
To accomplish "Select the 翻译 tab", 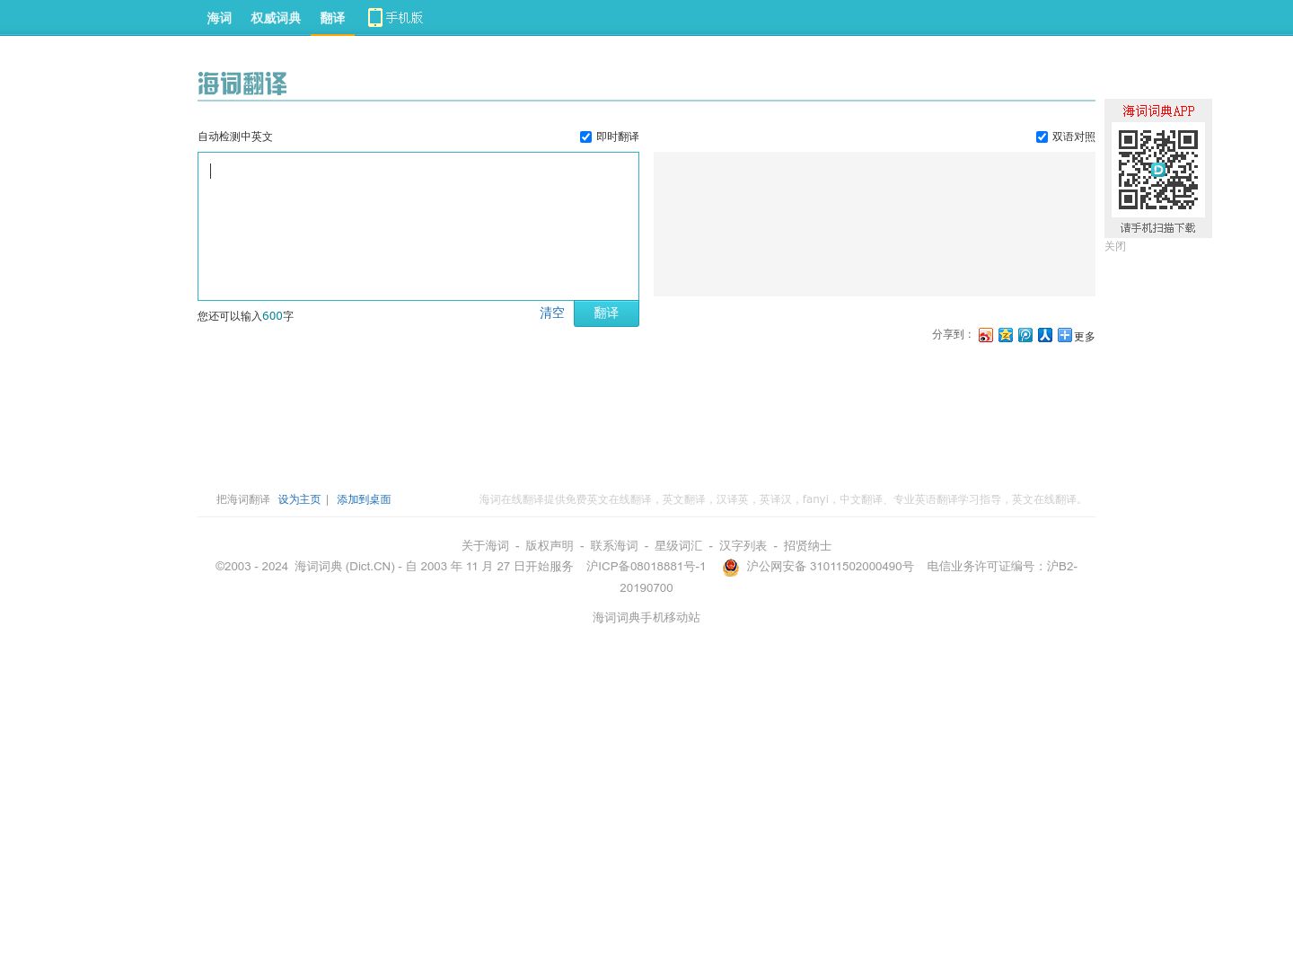I will pos(332,18).
